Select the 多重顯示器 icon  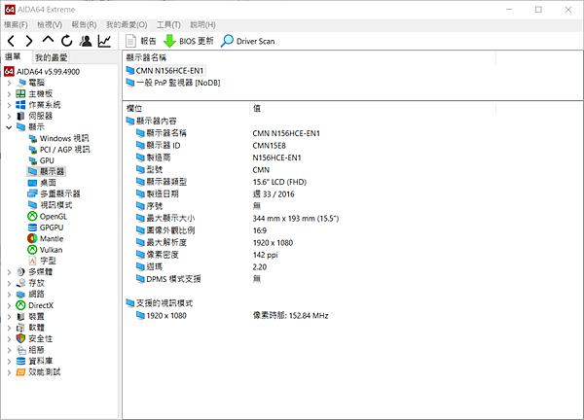(x=33, y=193)
